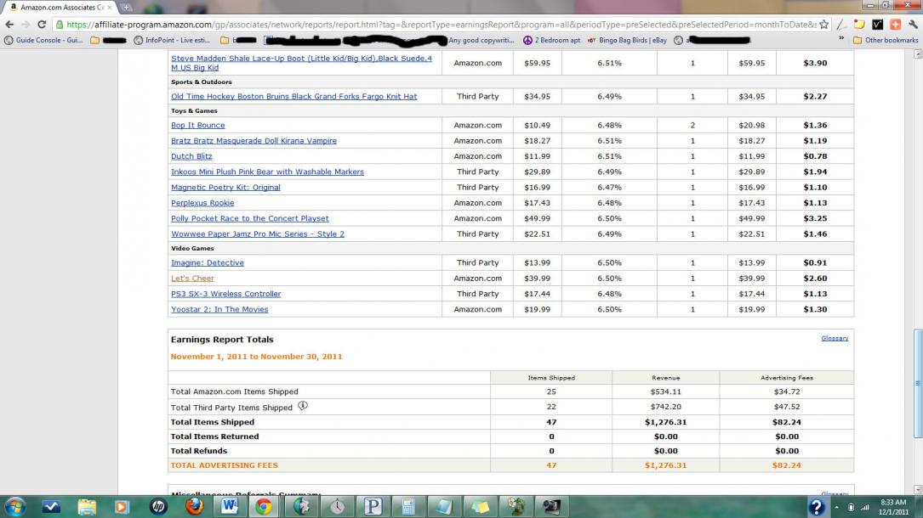Open the Windows Start menu orb

(15, 507)
